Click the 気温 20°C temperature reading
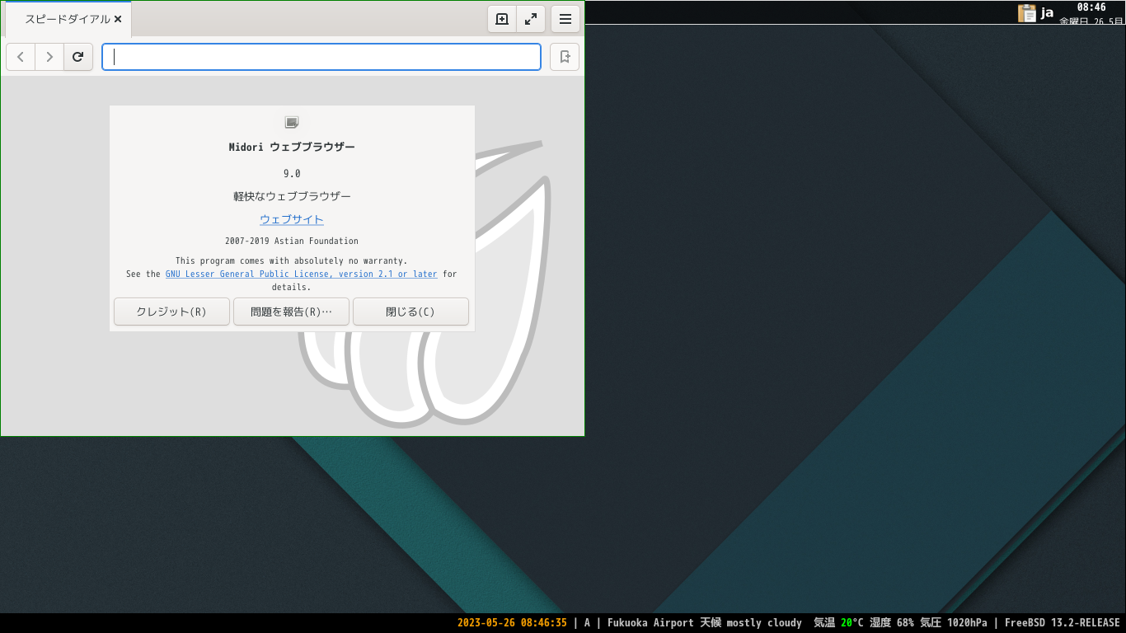Viewport: 1126px width, 633px height. (838, 623)
